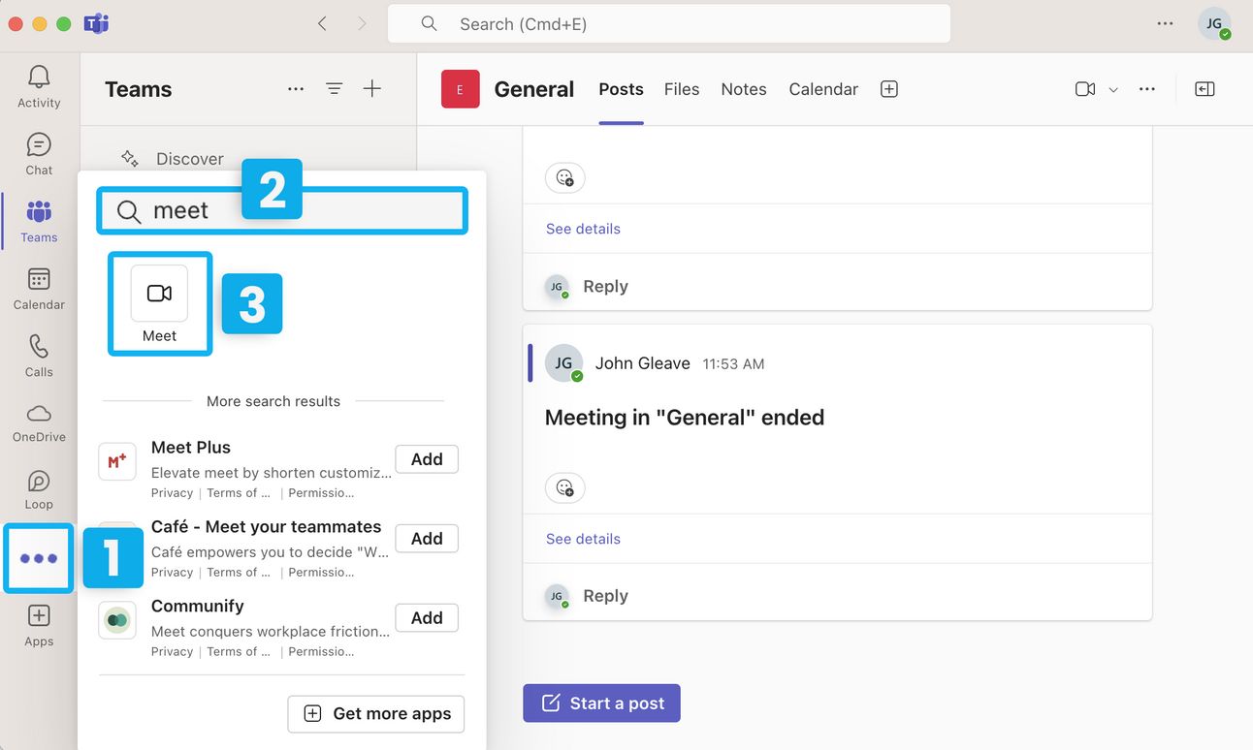Switch to the Files tab

click(x=682, y=89)
